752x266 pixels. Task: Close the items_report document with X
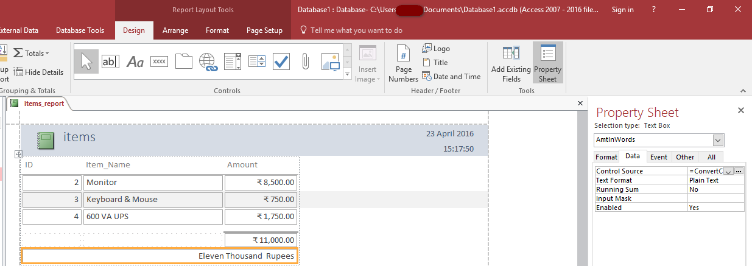580,103
